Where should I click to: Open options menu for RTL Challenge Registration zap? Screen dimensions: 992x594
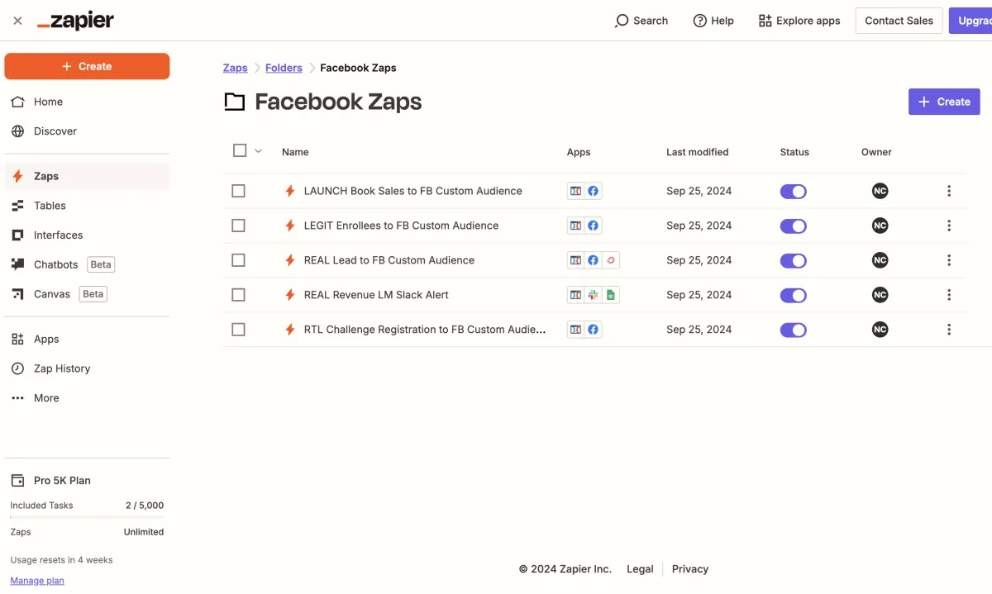coord(949,330)
